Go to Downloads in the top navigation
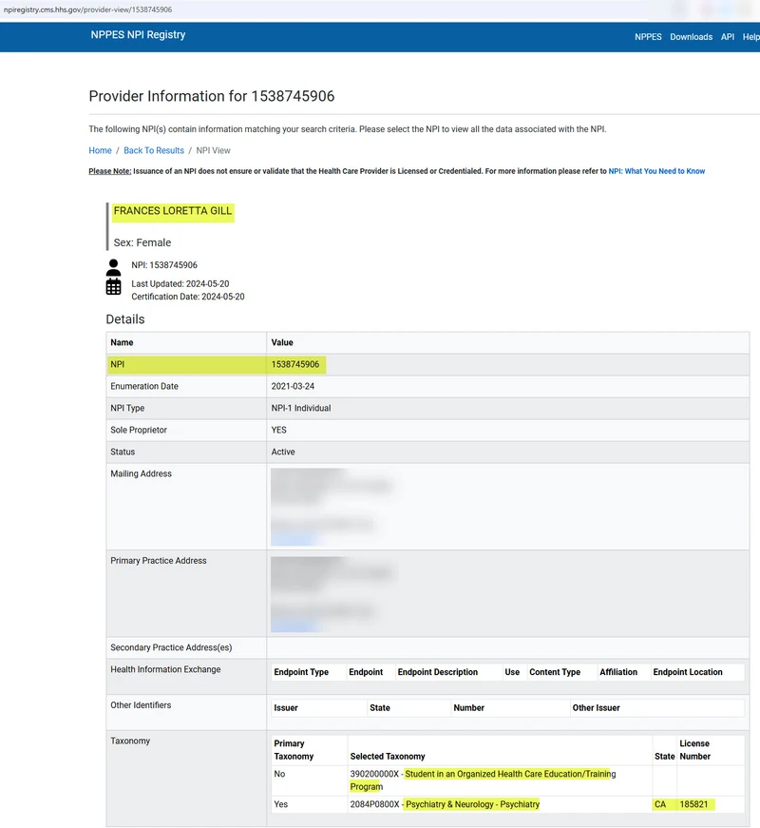Image resolution: width=760 pixels, height=828 pixels. (691, 37)
